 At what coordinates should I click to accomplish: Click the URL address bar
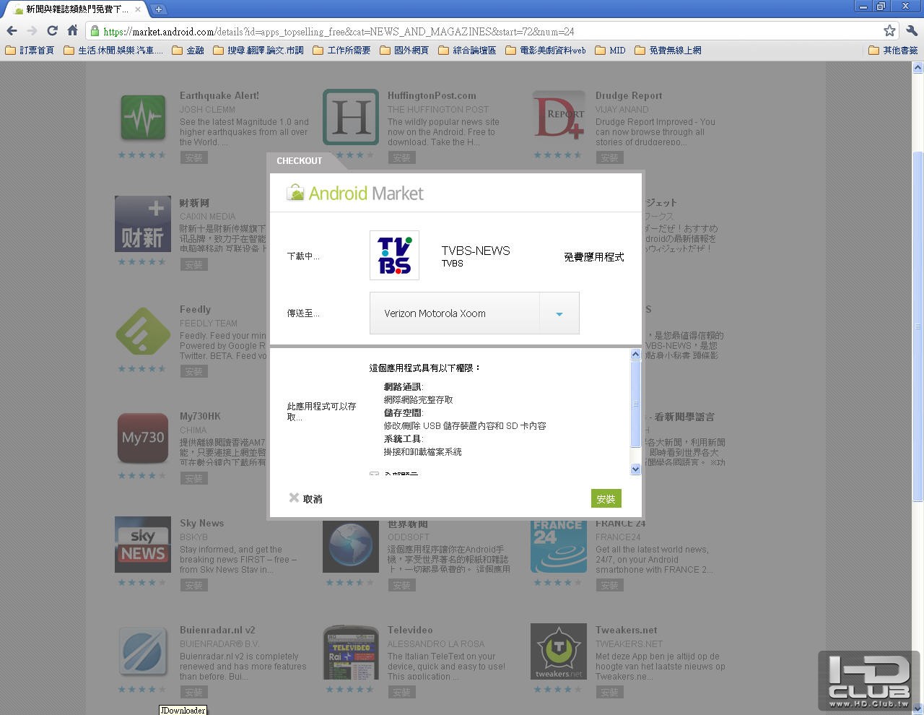click(491, 31)
